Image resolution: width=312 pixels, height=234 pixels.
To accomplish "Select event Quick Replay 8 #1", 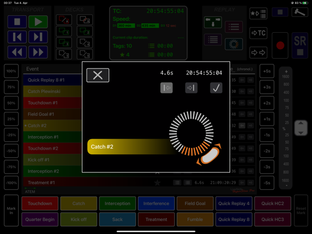I will coord(53,80).
